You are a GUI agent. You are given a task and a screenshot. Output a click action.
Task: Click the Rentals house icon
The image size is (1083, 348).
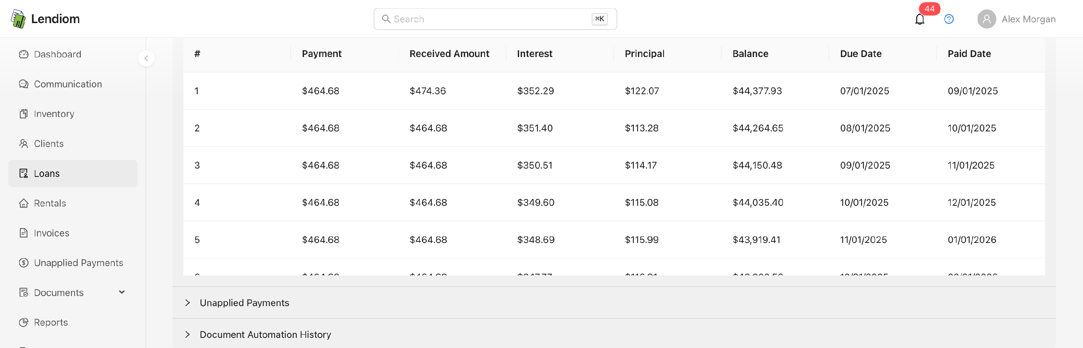tap(23, 203)
